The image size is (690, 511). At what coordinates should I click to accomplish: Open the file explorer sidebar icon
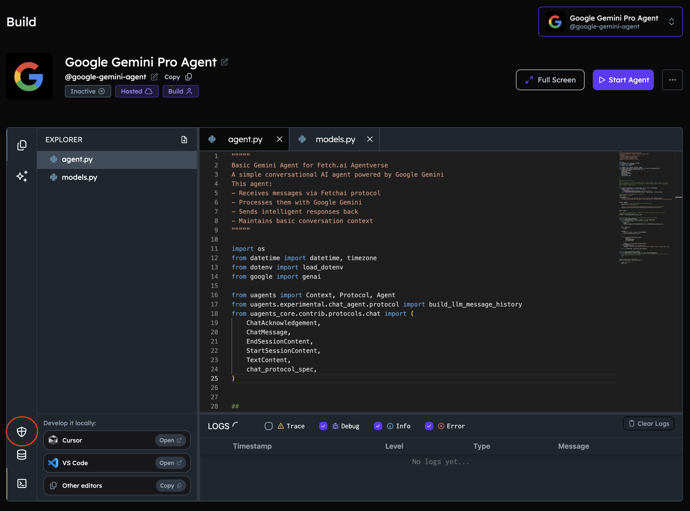22,145
